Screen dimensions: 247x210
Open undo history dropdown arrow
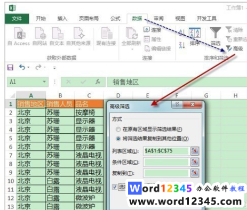coord(28,68)
